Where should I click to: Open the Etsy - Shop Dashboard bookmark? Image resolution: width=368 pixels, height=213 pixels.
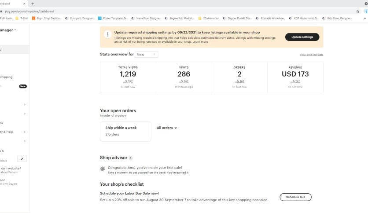pyautogui.click(x=47, y=18)
